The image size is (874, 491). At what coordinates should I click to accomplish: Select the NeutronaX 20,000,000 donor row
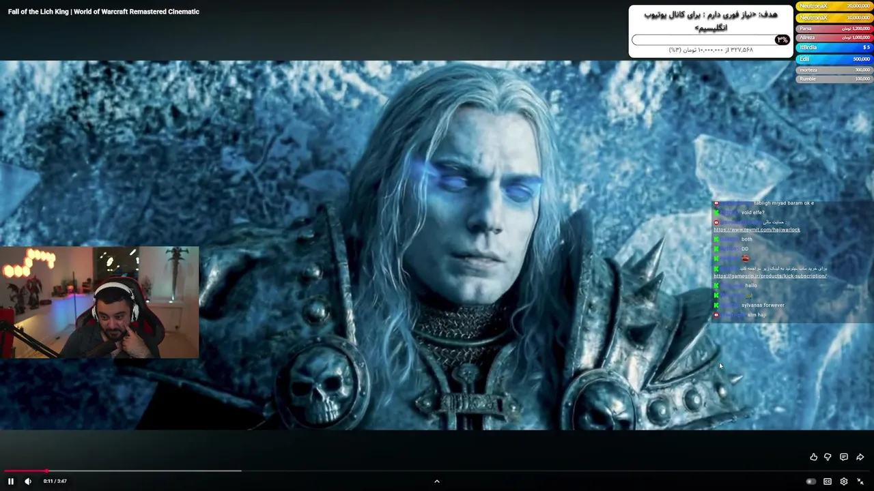[834, 6]
